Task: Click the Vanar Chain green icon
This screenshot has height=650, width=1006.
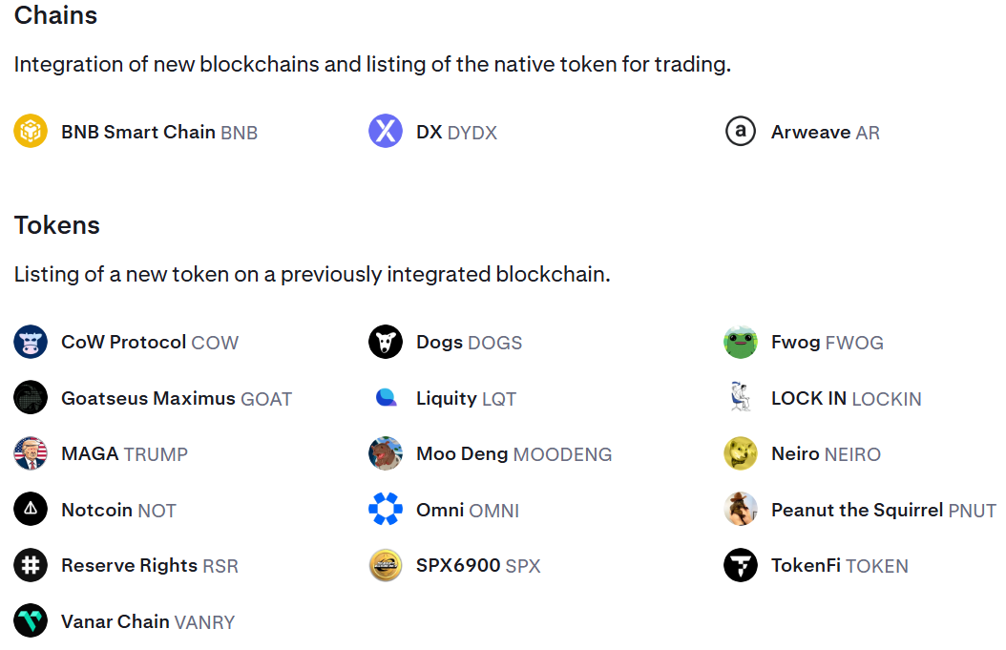Action: (31, 621)
